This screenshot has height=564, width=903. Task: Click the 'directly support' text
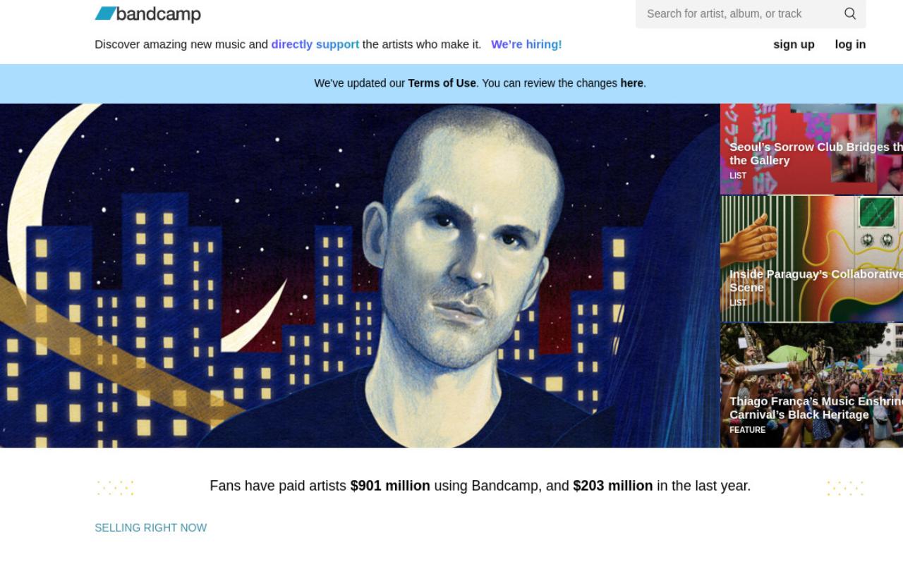point(315,44)
